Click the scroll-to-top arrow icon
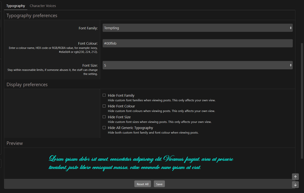 295,177
